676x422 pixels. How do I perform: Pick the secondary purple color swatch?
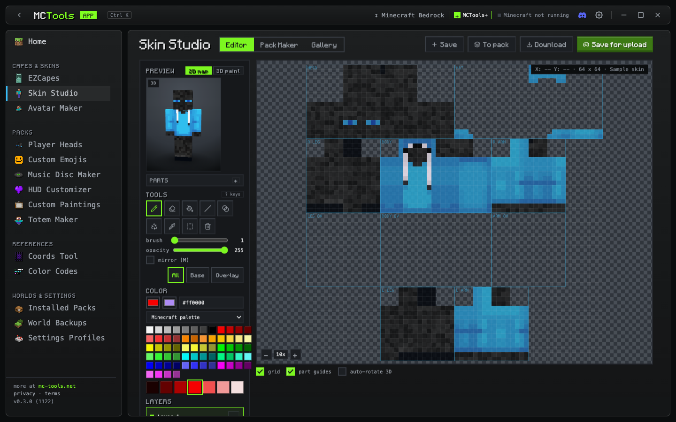(x=169, y=302)
